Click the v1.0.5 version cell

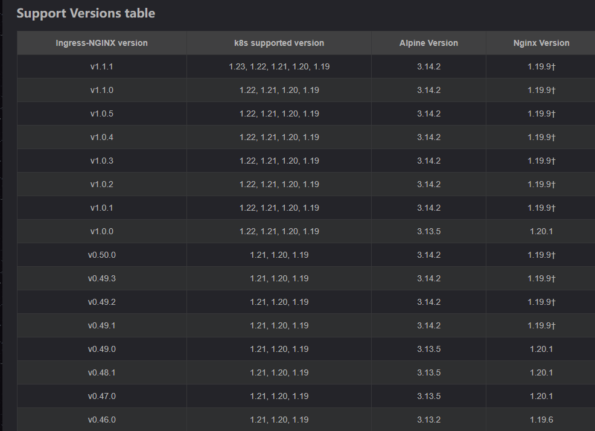(x=101, y=113)
